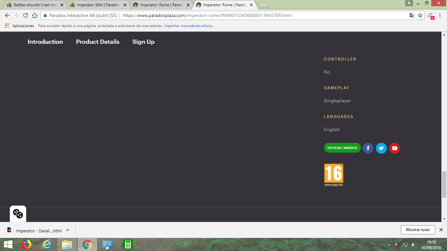This screenshot has height=251, width=447.
Task: Click the cookie settings icon
Action: [x=18, y=214]
